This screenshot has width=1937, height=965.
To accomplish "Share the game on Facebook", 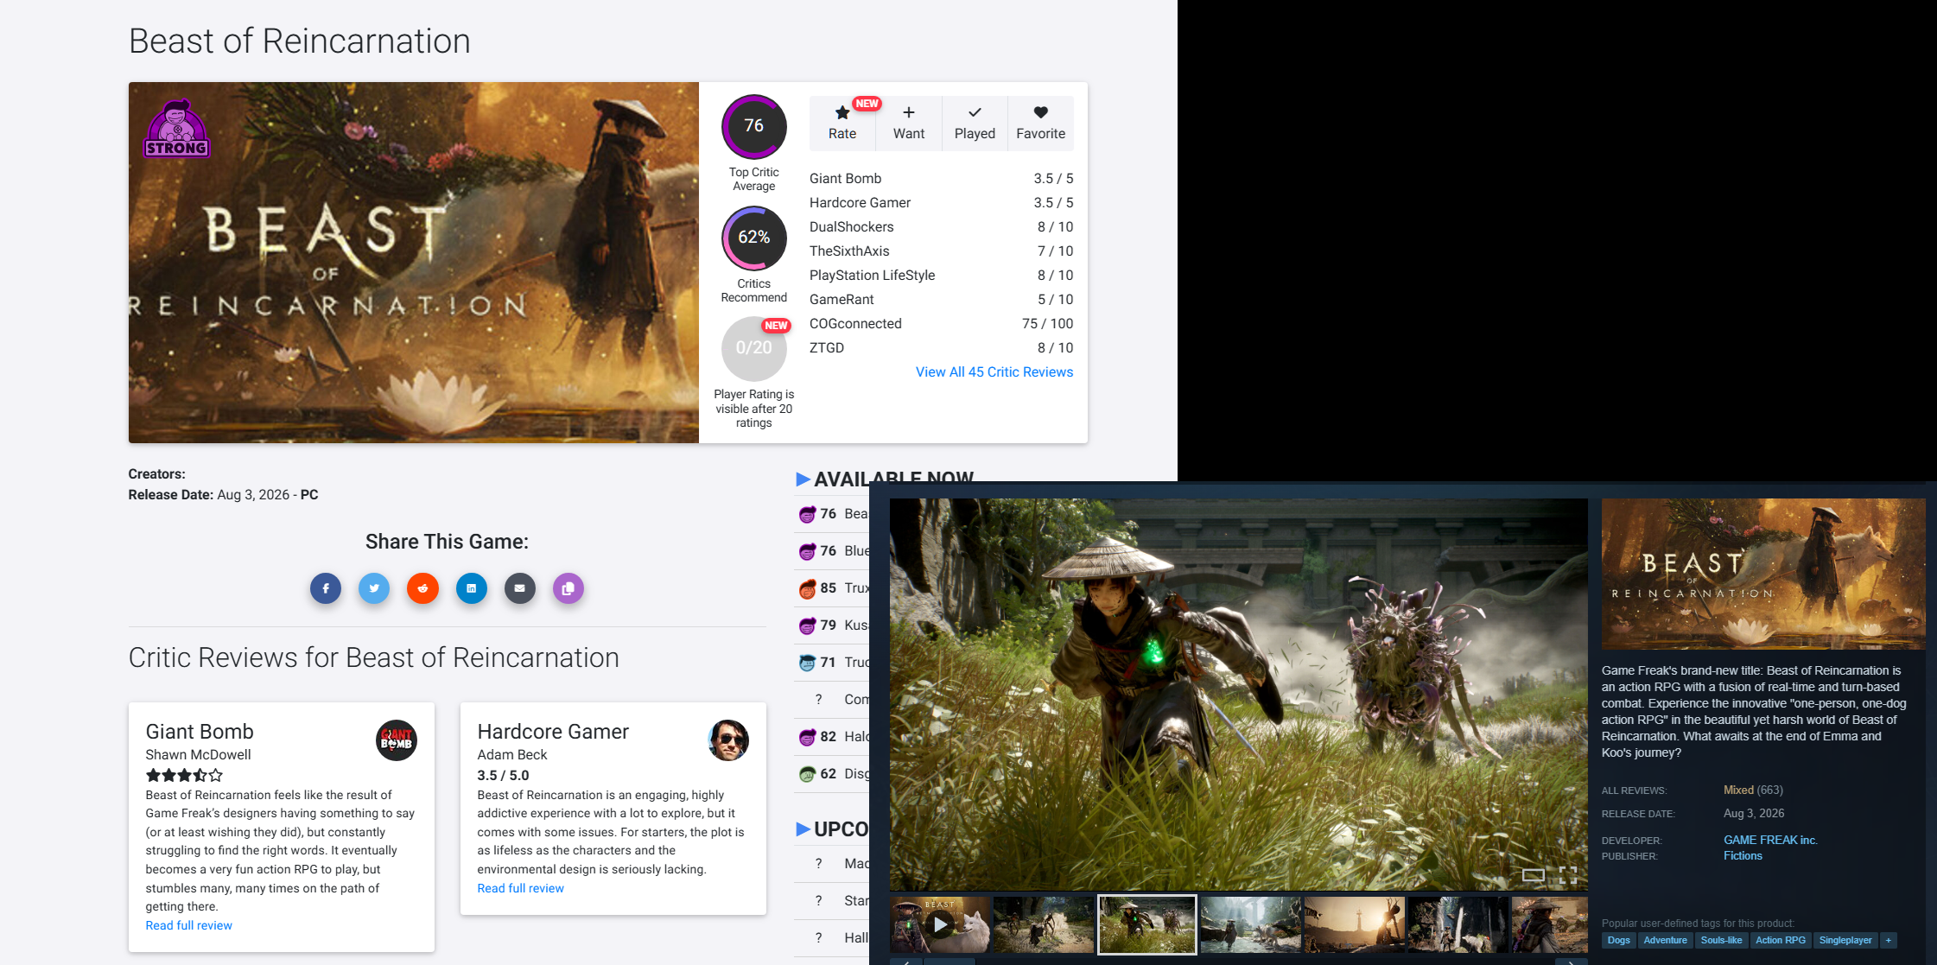I will point(326,588).
